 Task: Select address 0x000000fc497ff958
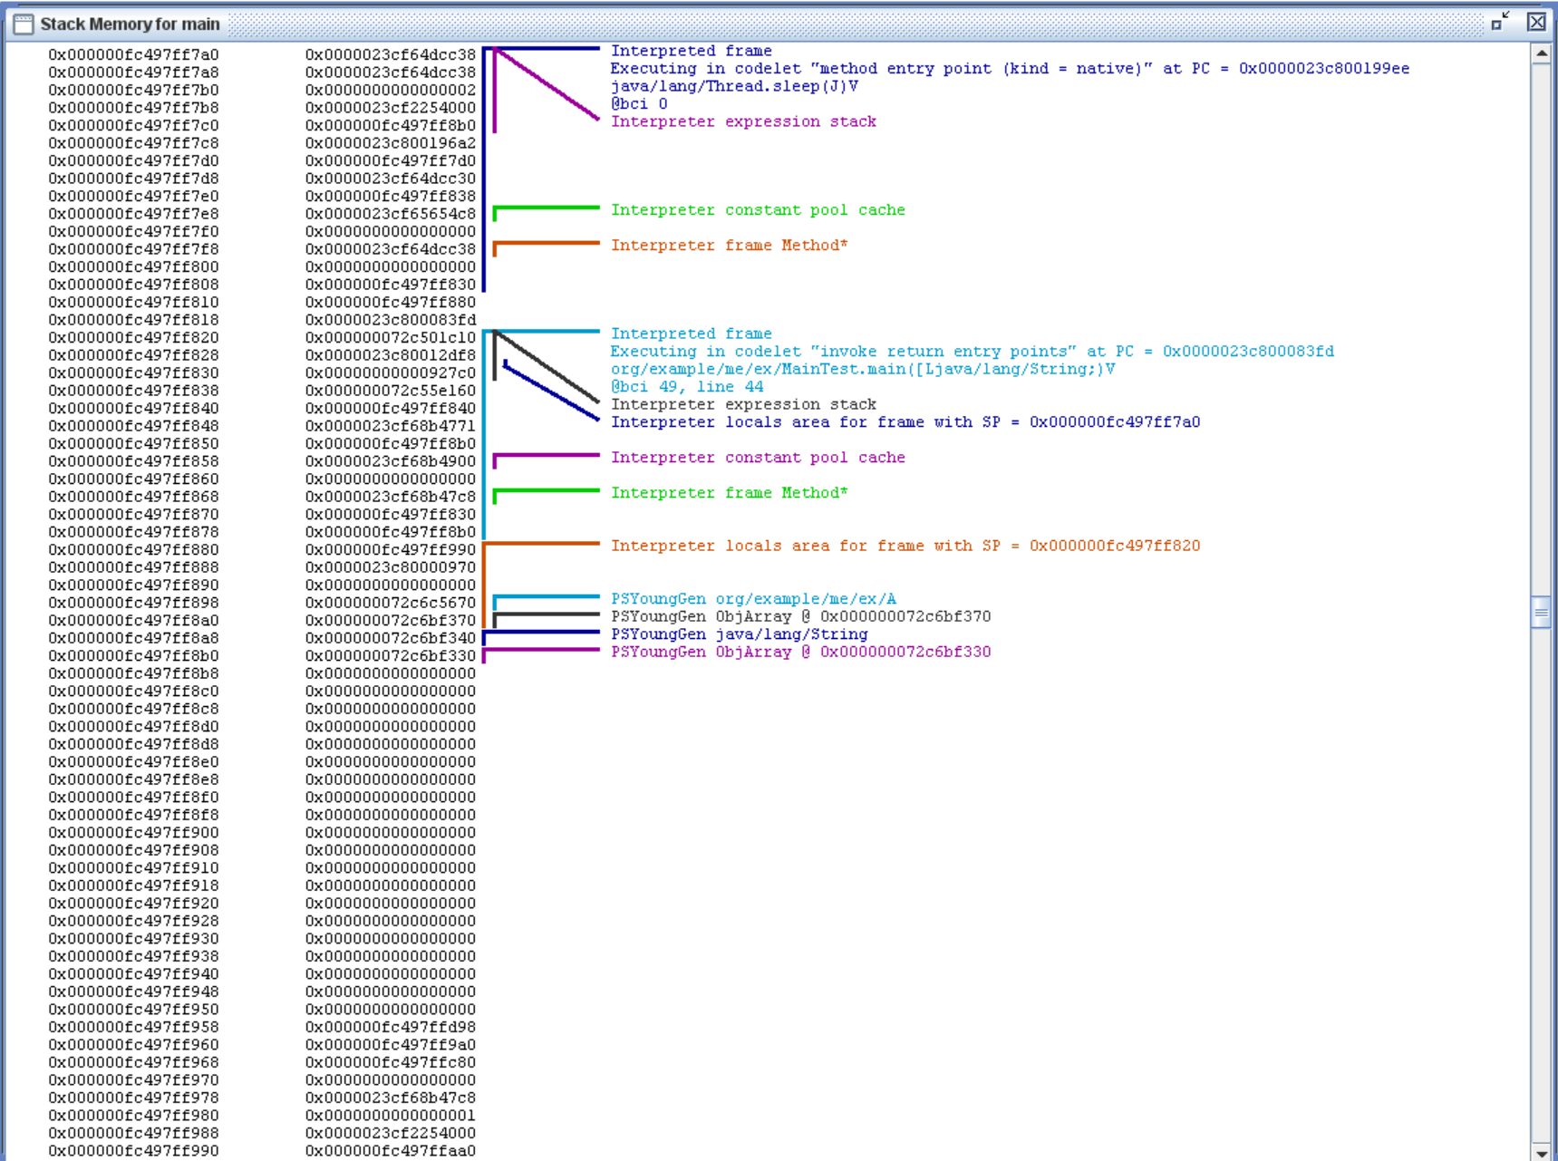133,1027
